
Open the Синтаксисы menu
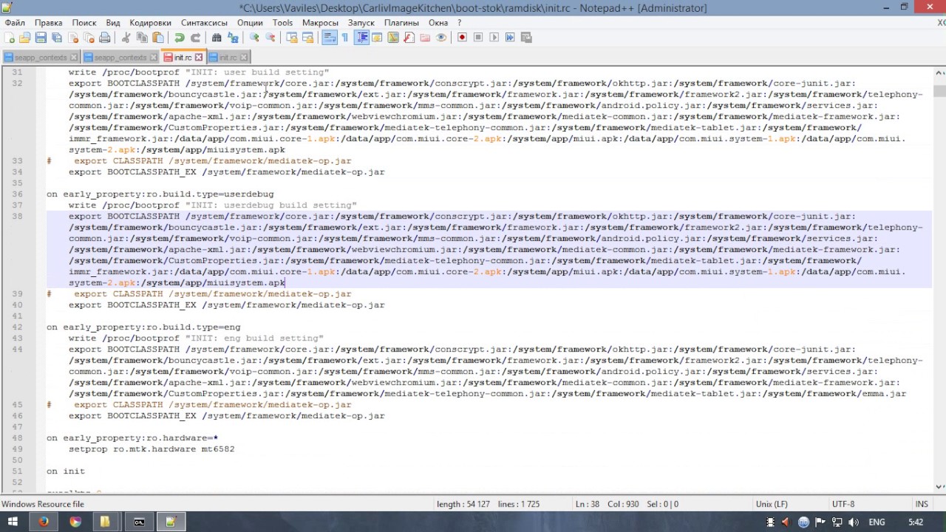[204, 23]
